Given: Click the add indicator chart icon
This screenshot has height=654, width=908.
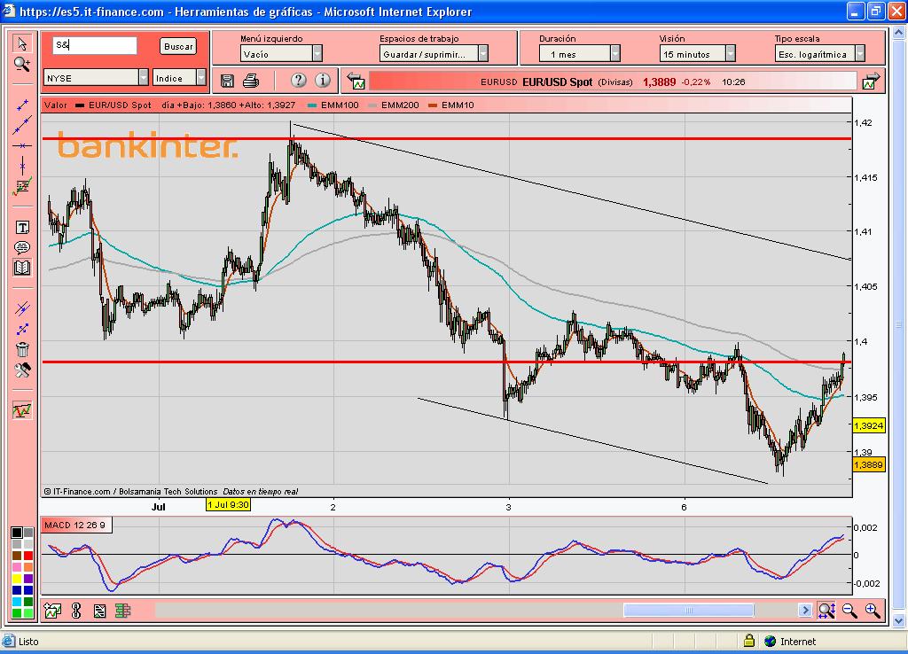Looking at the screenshot, I should tap(52, 610).
